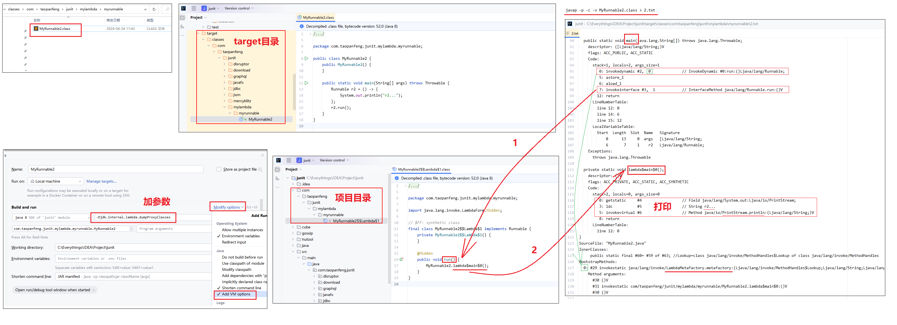Remove Open run/debug tool window chip
The image size is (897, 325).
click(94, 290)
